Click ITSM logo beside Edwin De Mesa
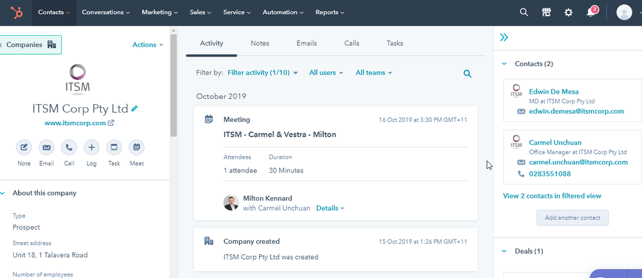Viewport: 642px width, 278px height. tap(516, 91)
